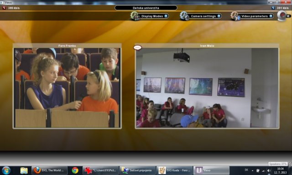This screenshot has width=292, height=175.
Task: Click the Detska univerzita title bar label
Action: pos(146,8)
